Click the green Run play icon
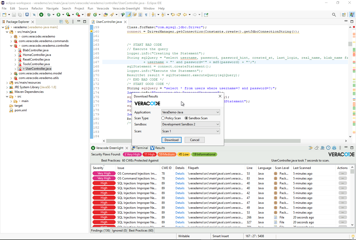356x240 pixels. 58,15
